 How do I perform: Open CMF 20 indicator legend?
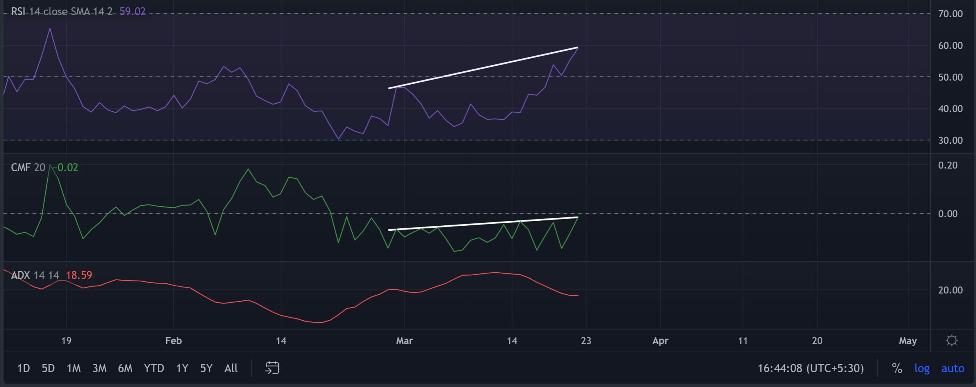point(28,167)
